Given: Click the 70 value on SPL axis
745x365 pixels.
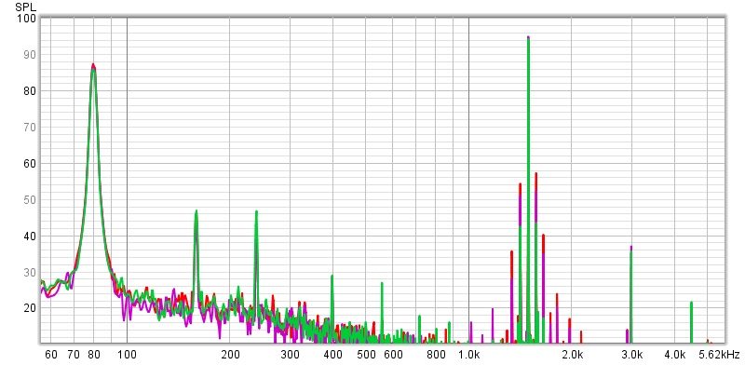Looking at the screenshot, I should (30, 128).
